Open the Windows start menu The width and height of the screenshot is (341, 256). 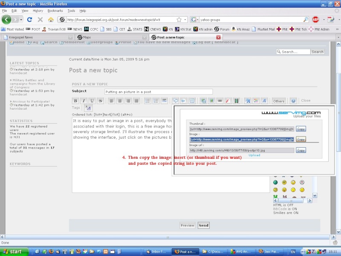pyautogui.click(x=14, y=252)
